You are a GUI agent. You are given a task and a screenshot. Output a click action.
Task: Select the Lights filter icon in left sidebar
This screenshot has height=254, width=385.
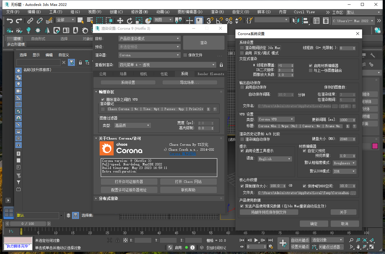coord(18,84)
